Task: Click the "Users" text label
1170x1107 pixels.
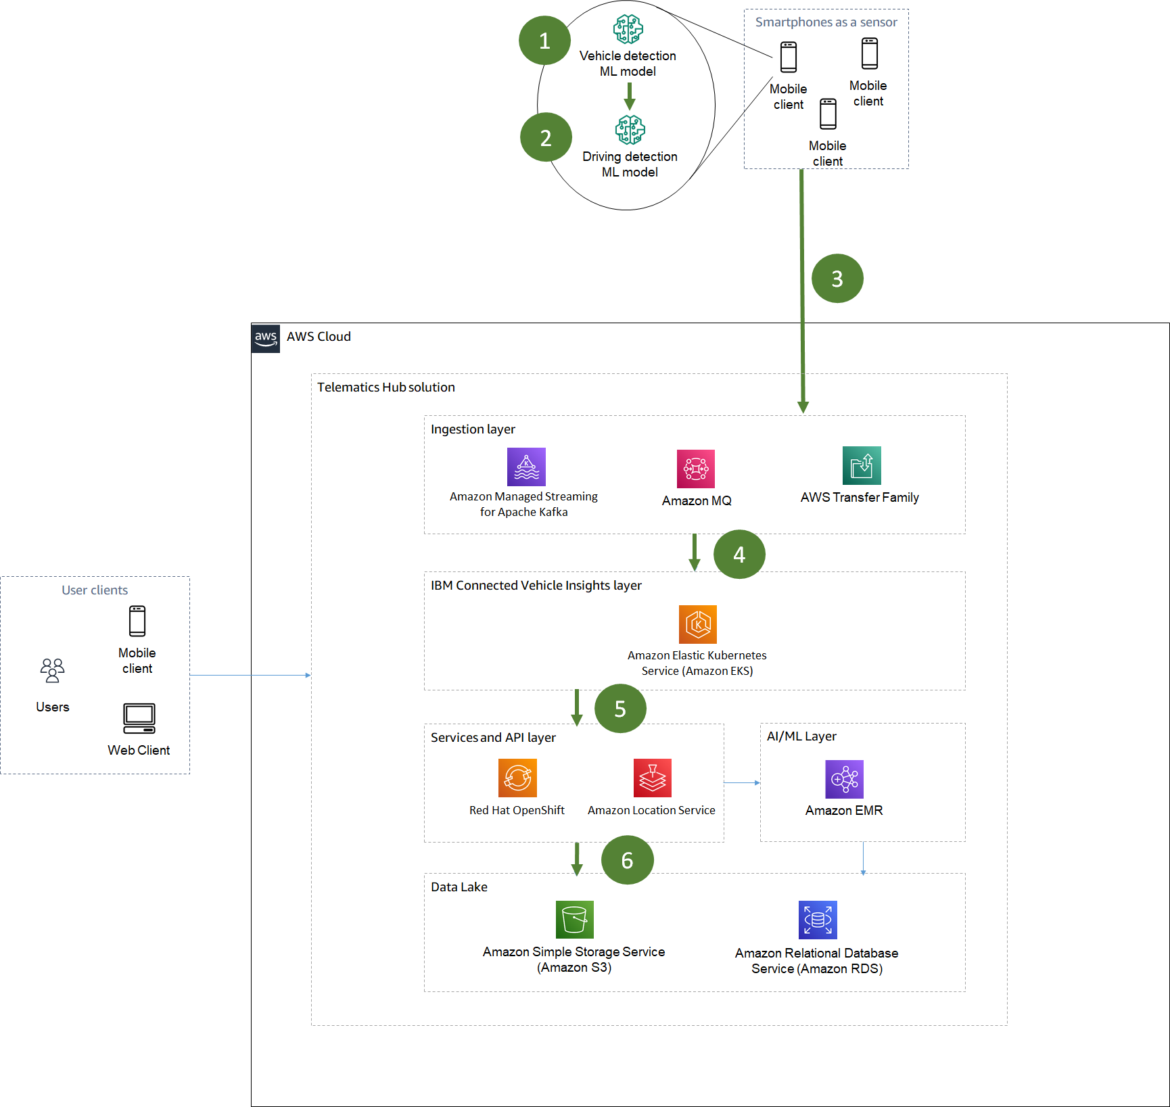Action: click(53, 707)
